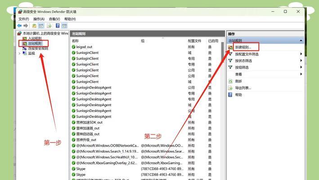Click the 导出列表... icon in the actions pane
319x180 pixels.
(230, 88)
